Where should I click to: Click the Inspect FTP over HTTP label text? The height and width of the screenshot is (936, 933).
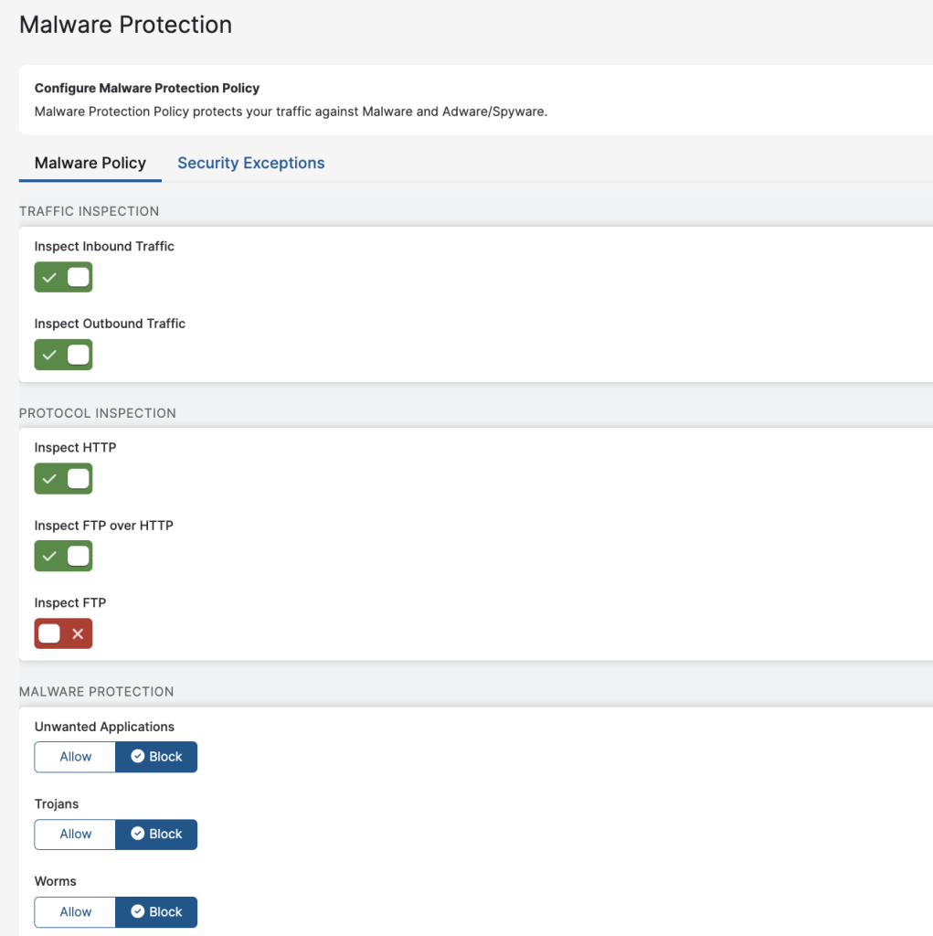(103, 526)
